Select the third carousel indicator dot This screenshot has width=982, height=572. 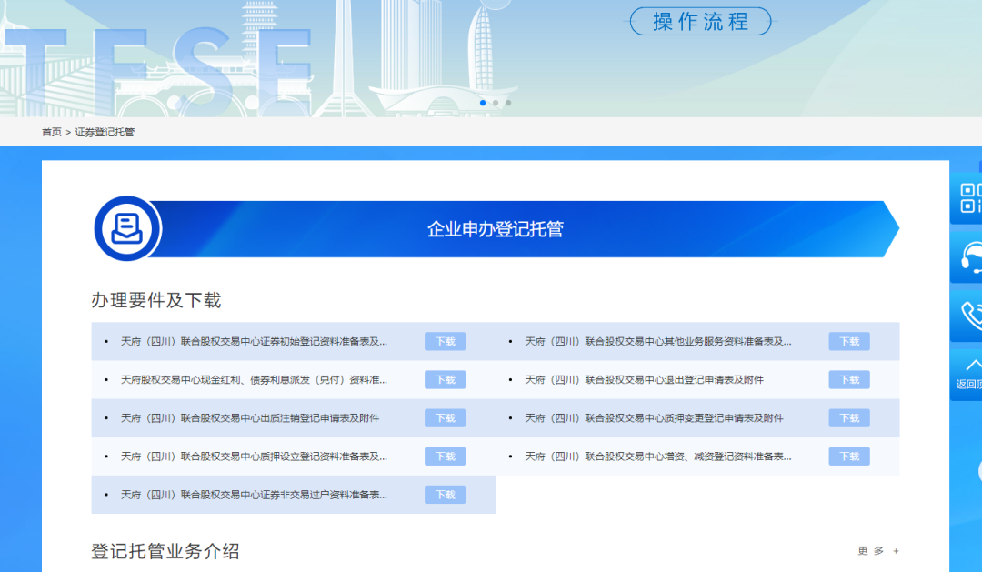pyautogui.click(x=508, y=103)
